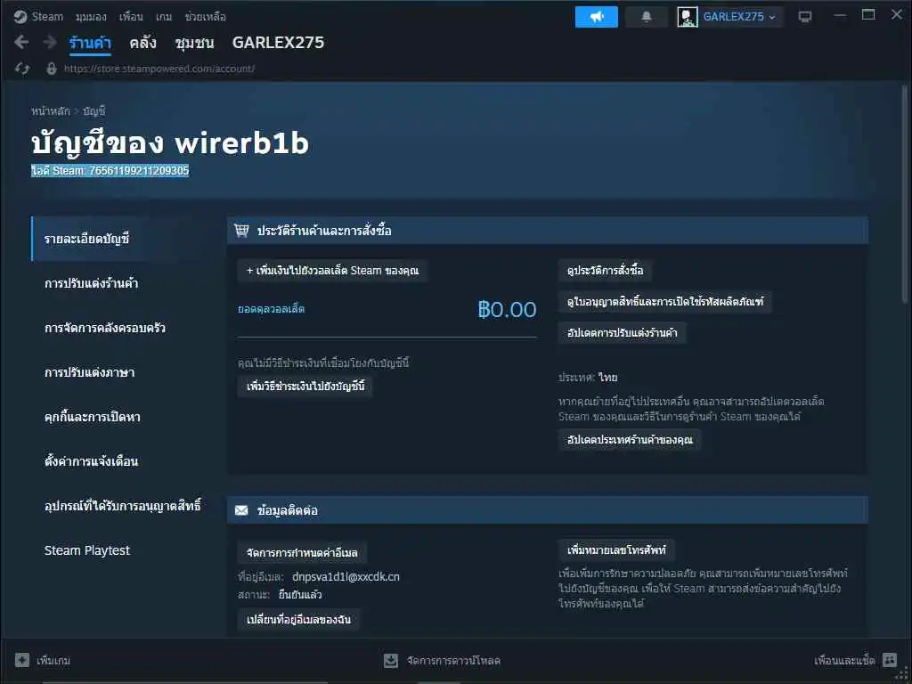Click เปลี่ยนที่อยู่อีเมลของฉัน button
Image resolution: width=912 pixels, height=684 pixels.
tap(298, 620)
